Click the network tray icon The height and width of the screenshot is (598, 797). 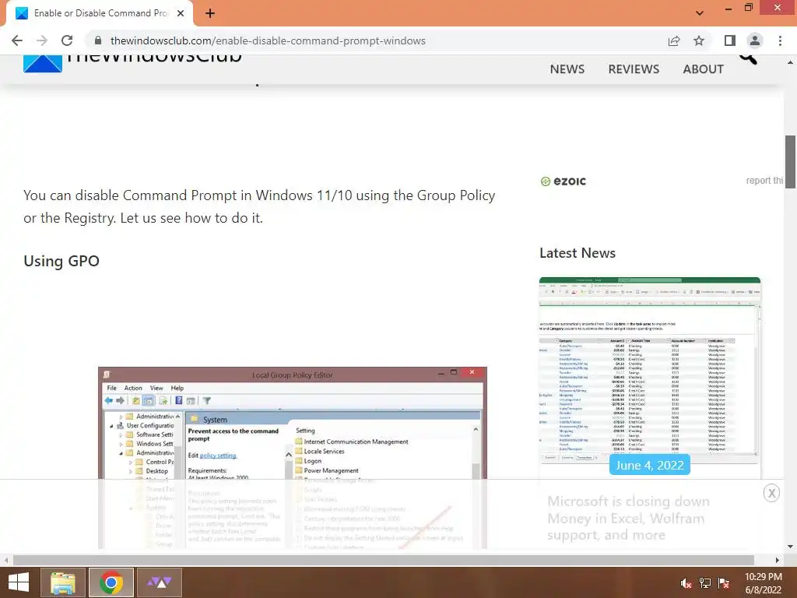click(x=705, y=583)
